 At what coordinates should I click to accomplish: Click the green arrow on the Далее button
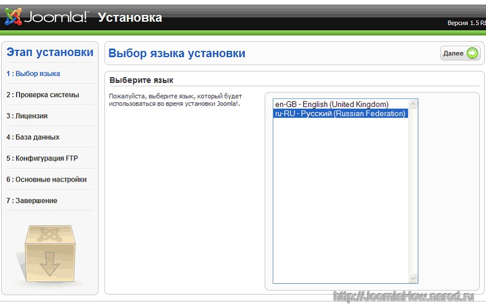click(x=472, y=53)
